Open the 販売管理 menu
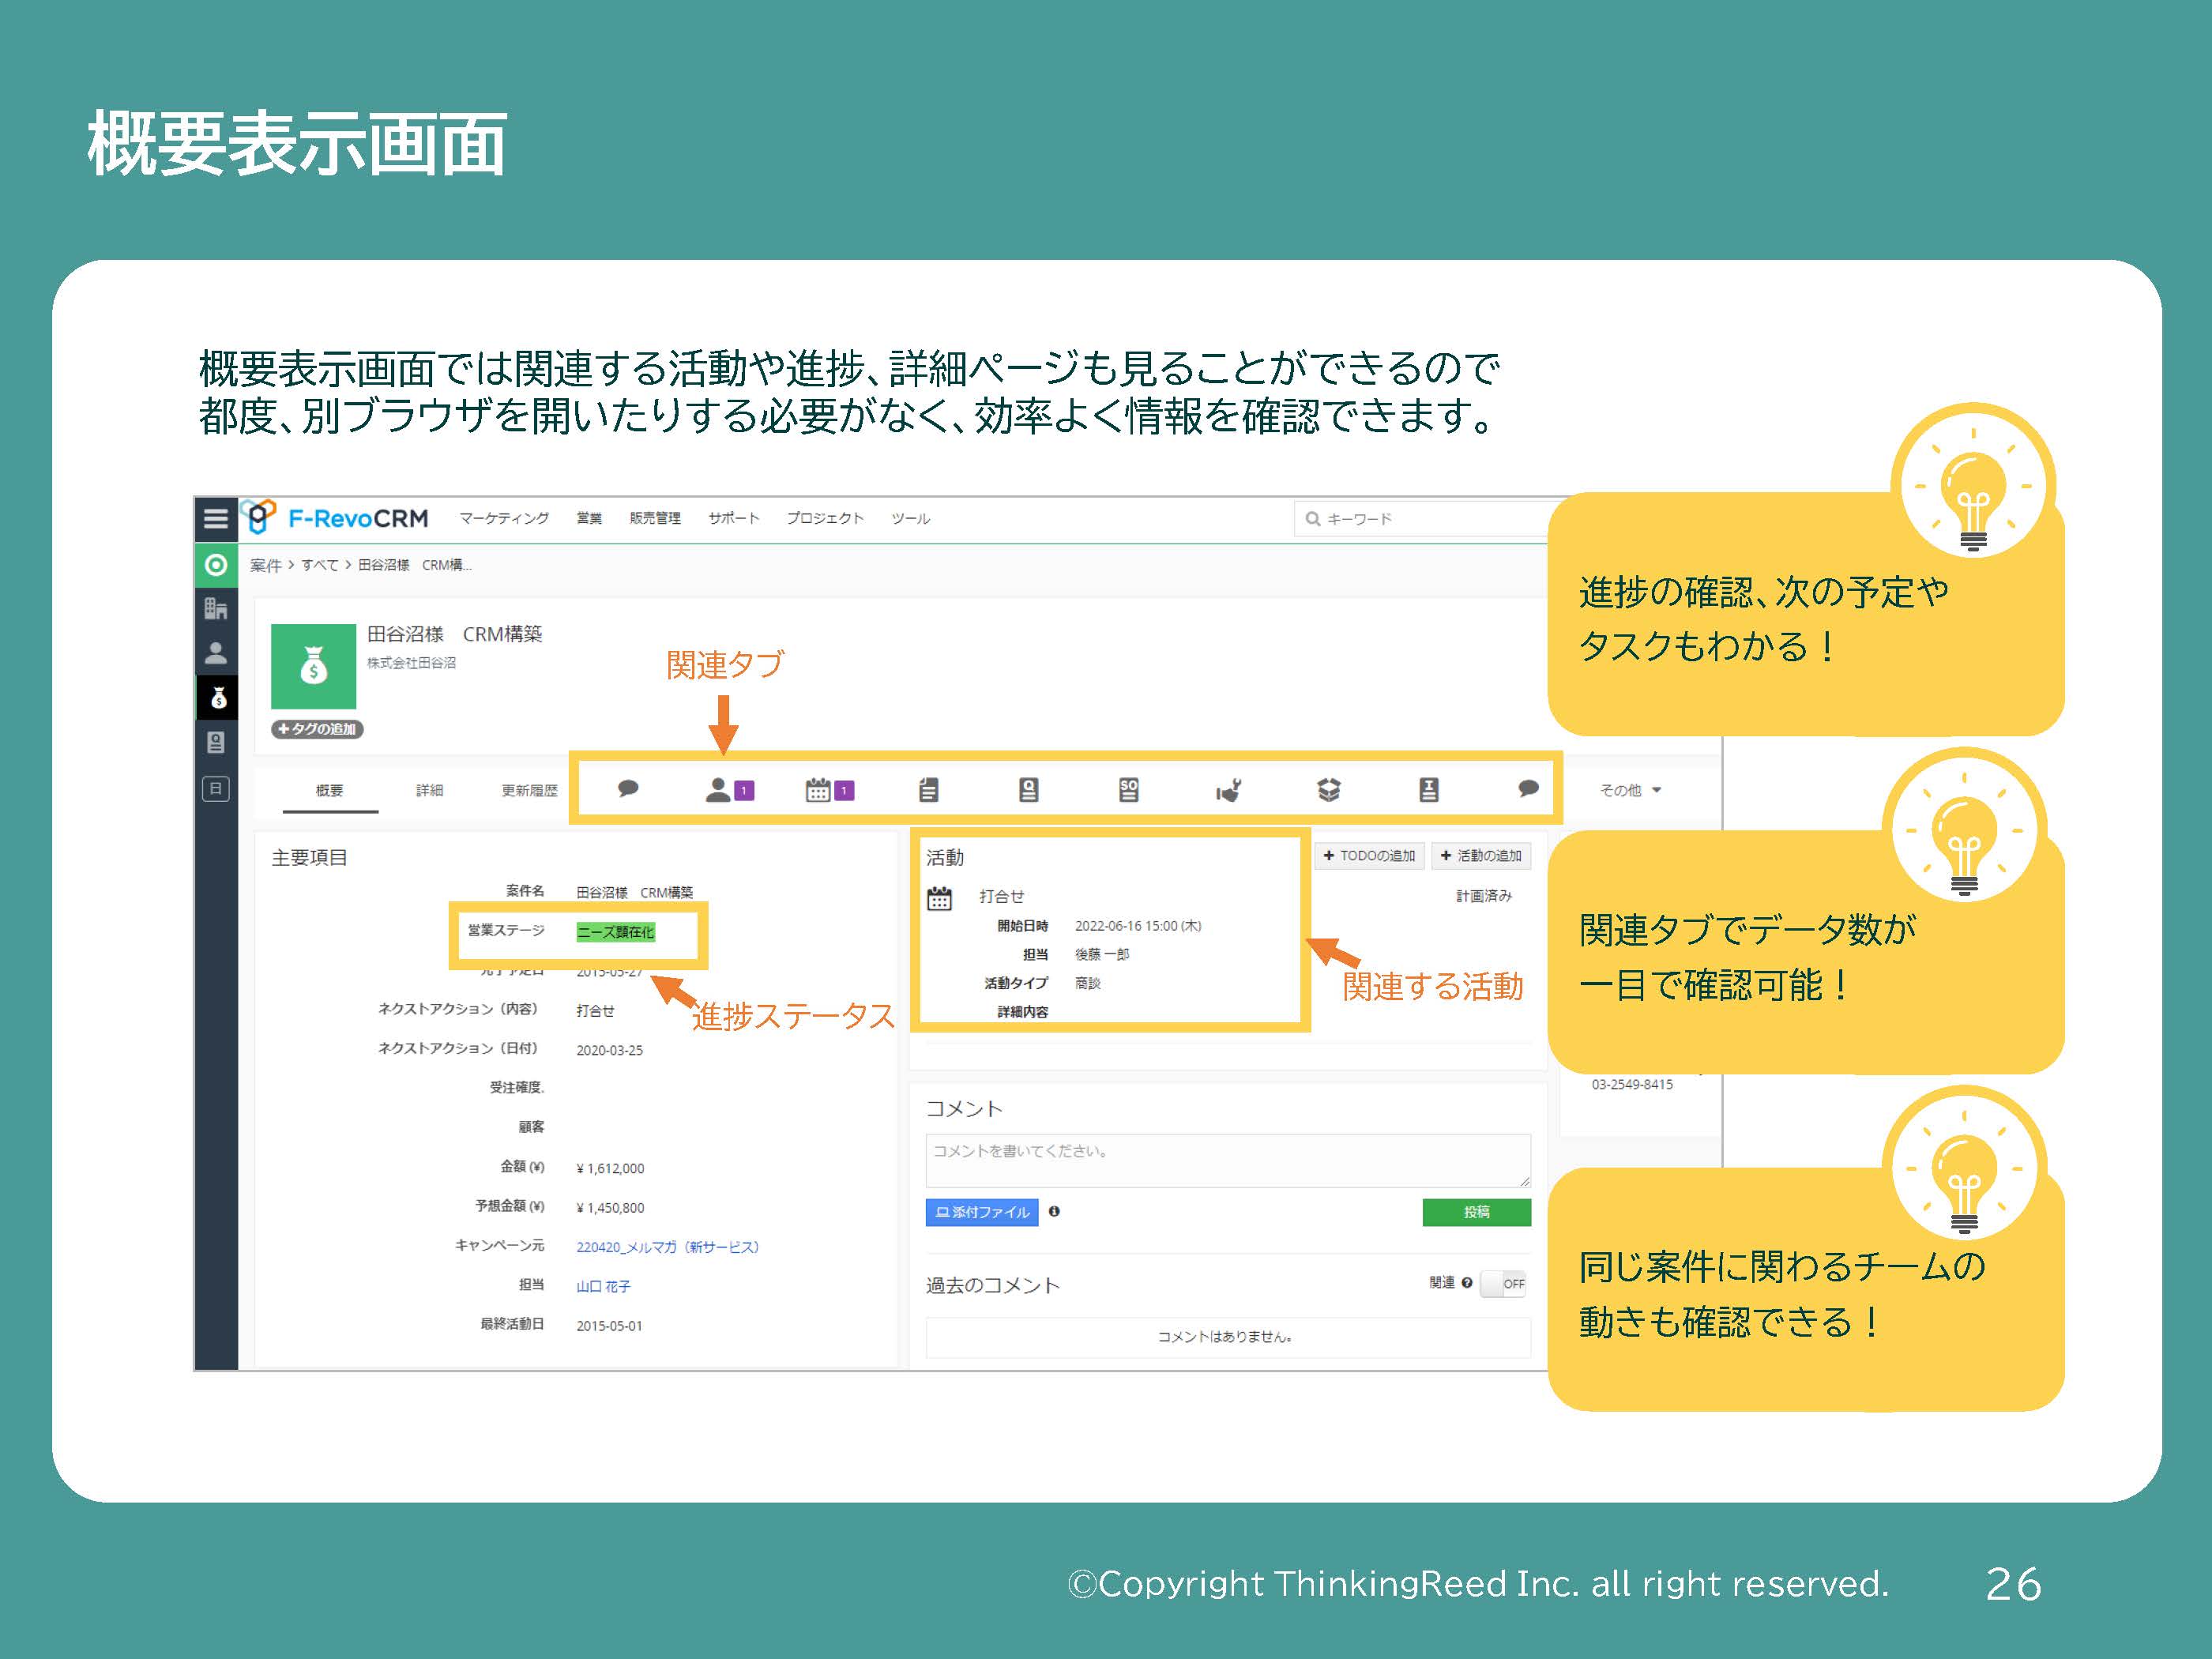 click(655, 518)
